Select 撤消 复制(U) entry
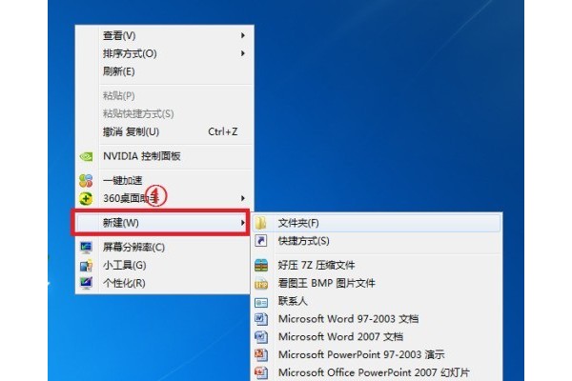This screenshot has height=381, width=572. pos(165,131)
